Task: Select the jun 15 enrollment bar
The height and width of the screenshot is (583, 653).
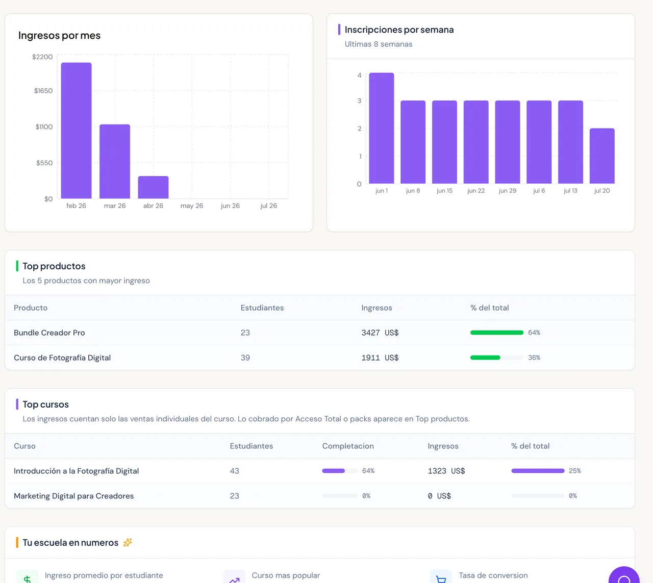Action: click(x=444, y=142)
